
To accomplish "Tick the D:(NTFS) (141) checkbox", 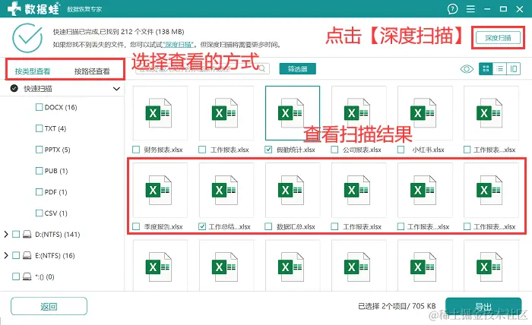I will (16, 234).
